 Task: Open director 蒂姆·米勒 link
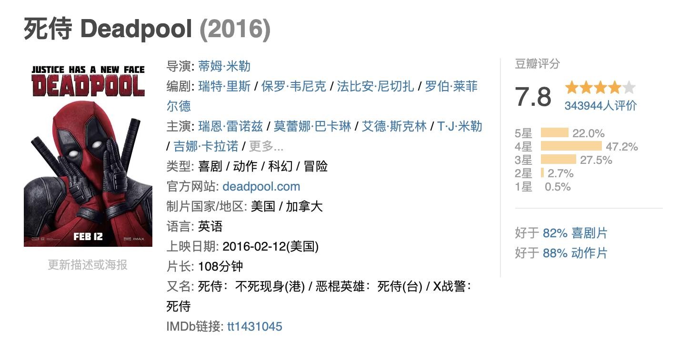(x=224, y=66)
